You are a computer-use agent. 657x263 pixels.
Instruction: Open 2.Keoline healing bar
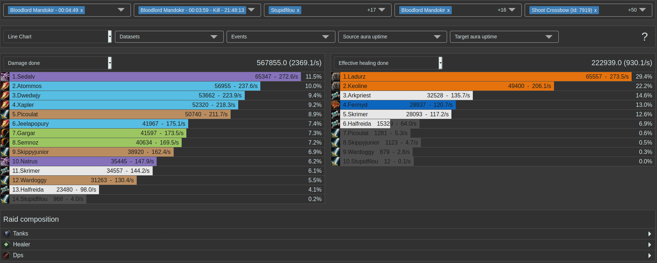click(x=447, y=86)
